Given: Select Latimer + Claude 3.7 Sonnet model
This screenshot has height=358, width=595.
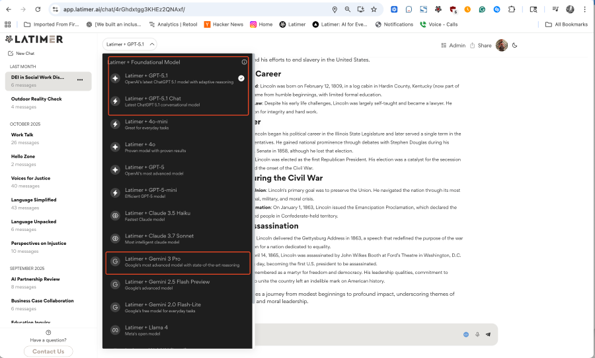Looking at the screenshot, I should coord(178,238).
